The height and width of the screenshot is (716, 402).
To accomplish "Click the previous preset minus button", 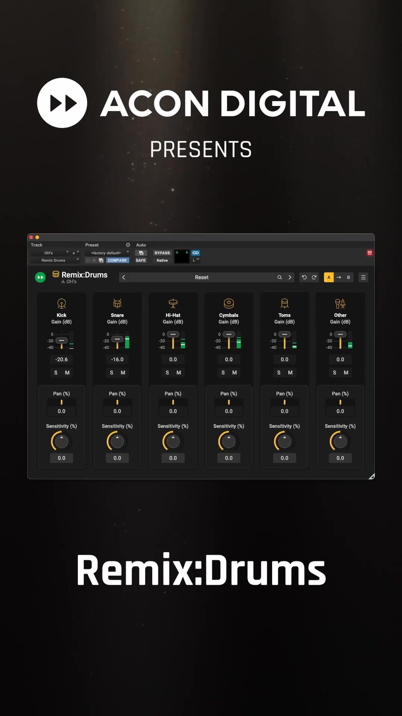I will pyautogui.click(x=88, y=260).
